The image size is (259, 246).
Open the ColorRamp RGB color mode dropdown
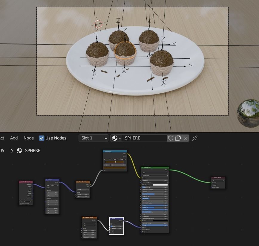[116, 159]
